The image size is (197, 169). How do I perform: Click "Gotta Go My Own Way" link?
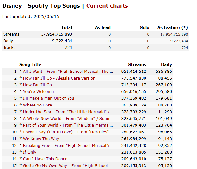pyautogui.click(x=68, y=166)
